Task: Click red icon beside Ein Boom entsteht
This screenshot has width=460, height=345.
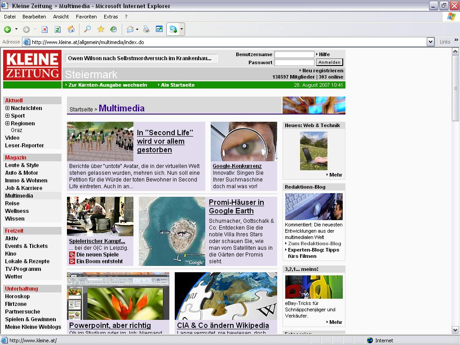Action: 72,261
